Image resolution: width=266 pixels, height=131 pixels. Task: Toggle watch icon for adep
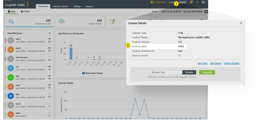pyautogui.click(x=49, y=113)
